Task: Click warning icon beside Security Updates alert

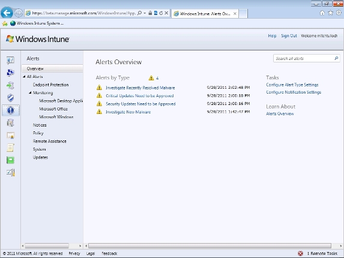Action: (100, 104)
